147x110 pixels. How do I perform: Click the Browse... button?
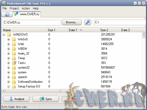(x=72, y=22)
